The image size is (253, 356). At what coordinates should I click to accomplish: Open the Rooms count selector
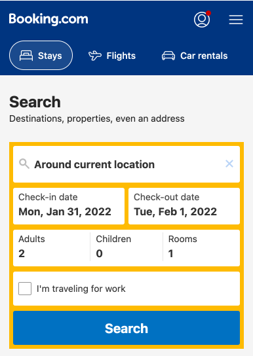tap(201, 248)
